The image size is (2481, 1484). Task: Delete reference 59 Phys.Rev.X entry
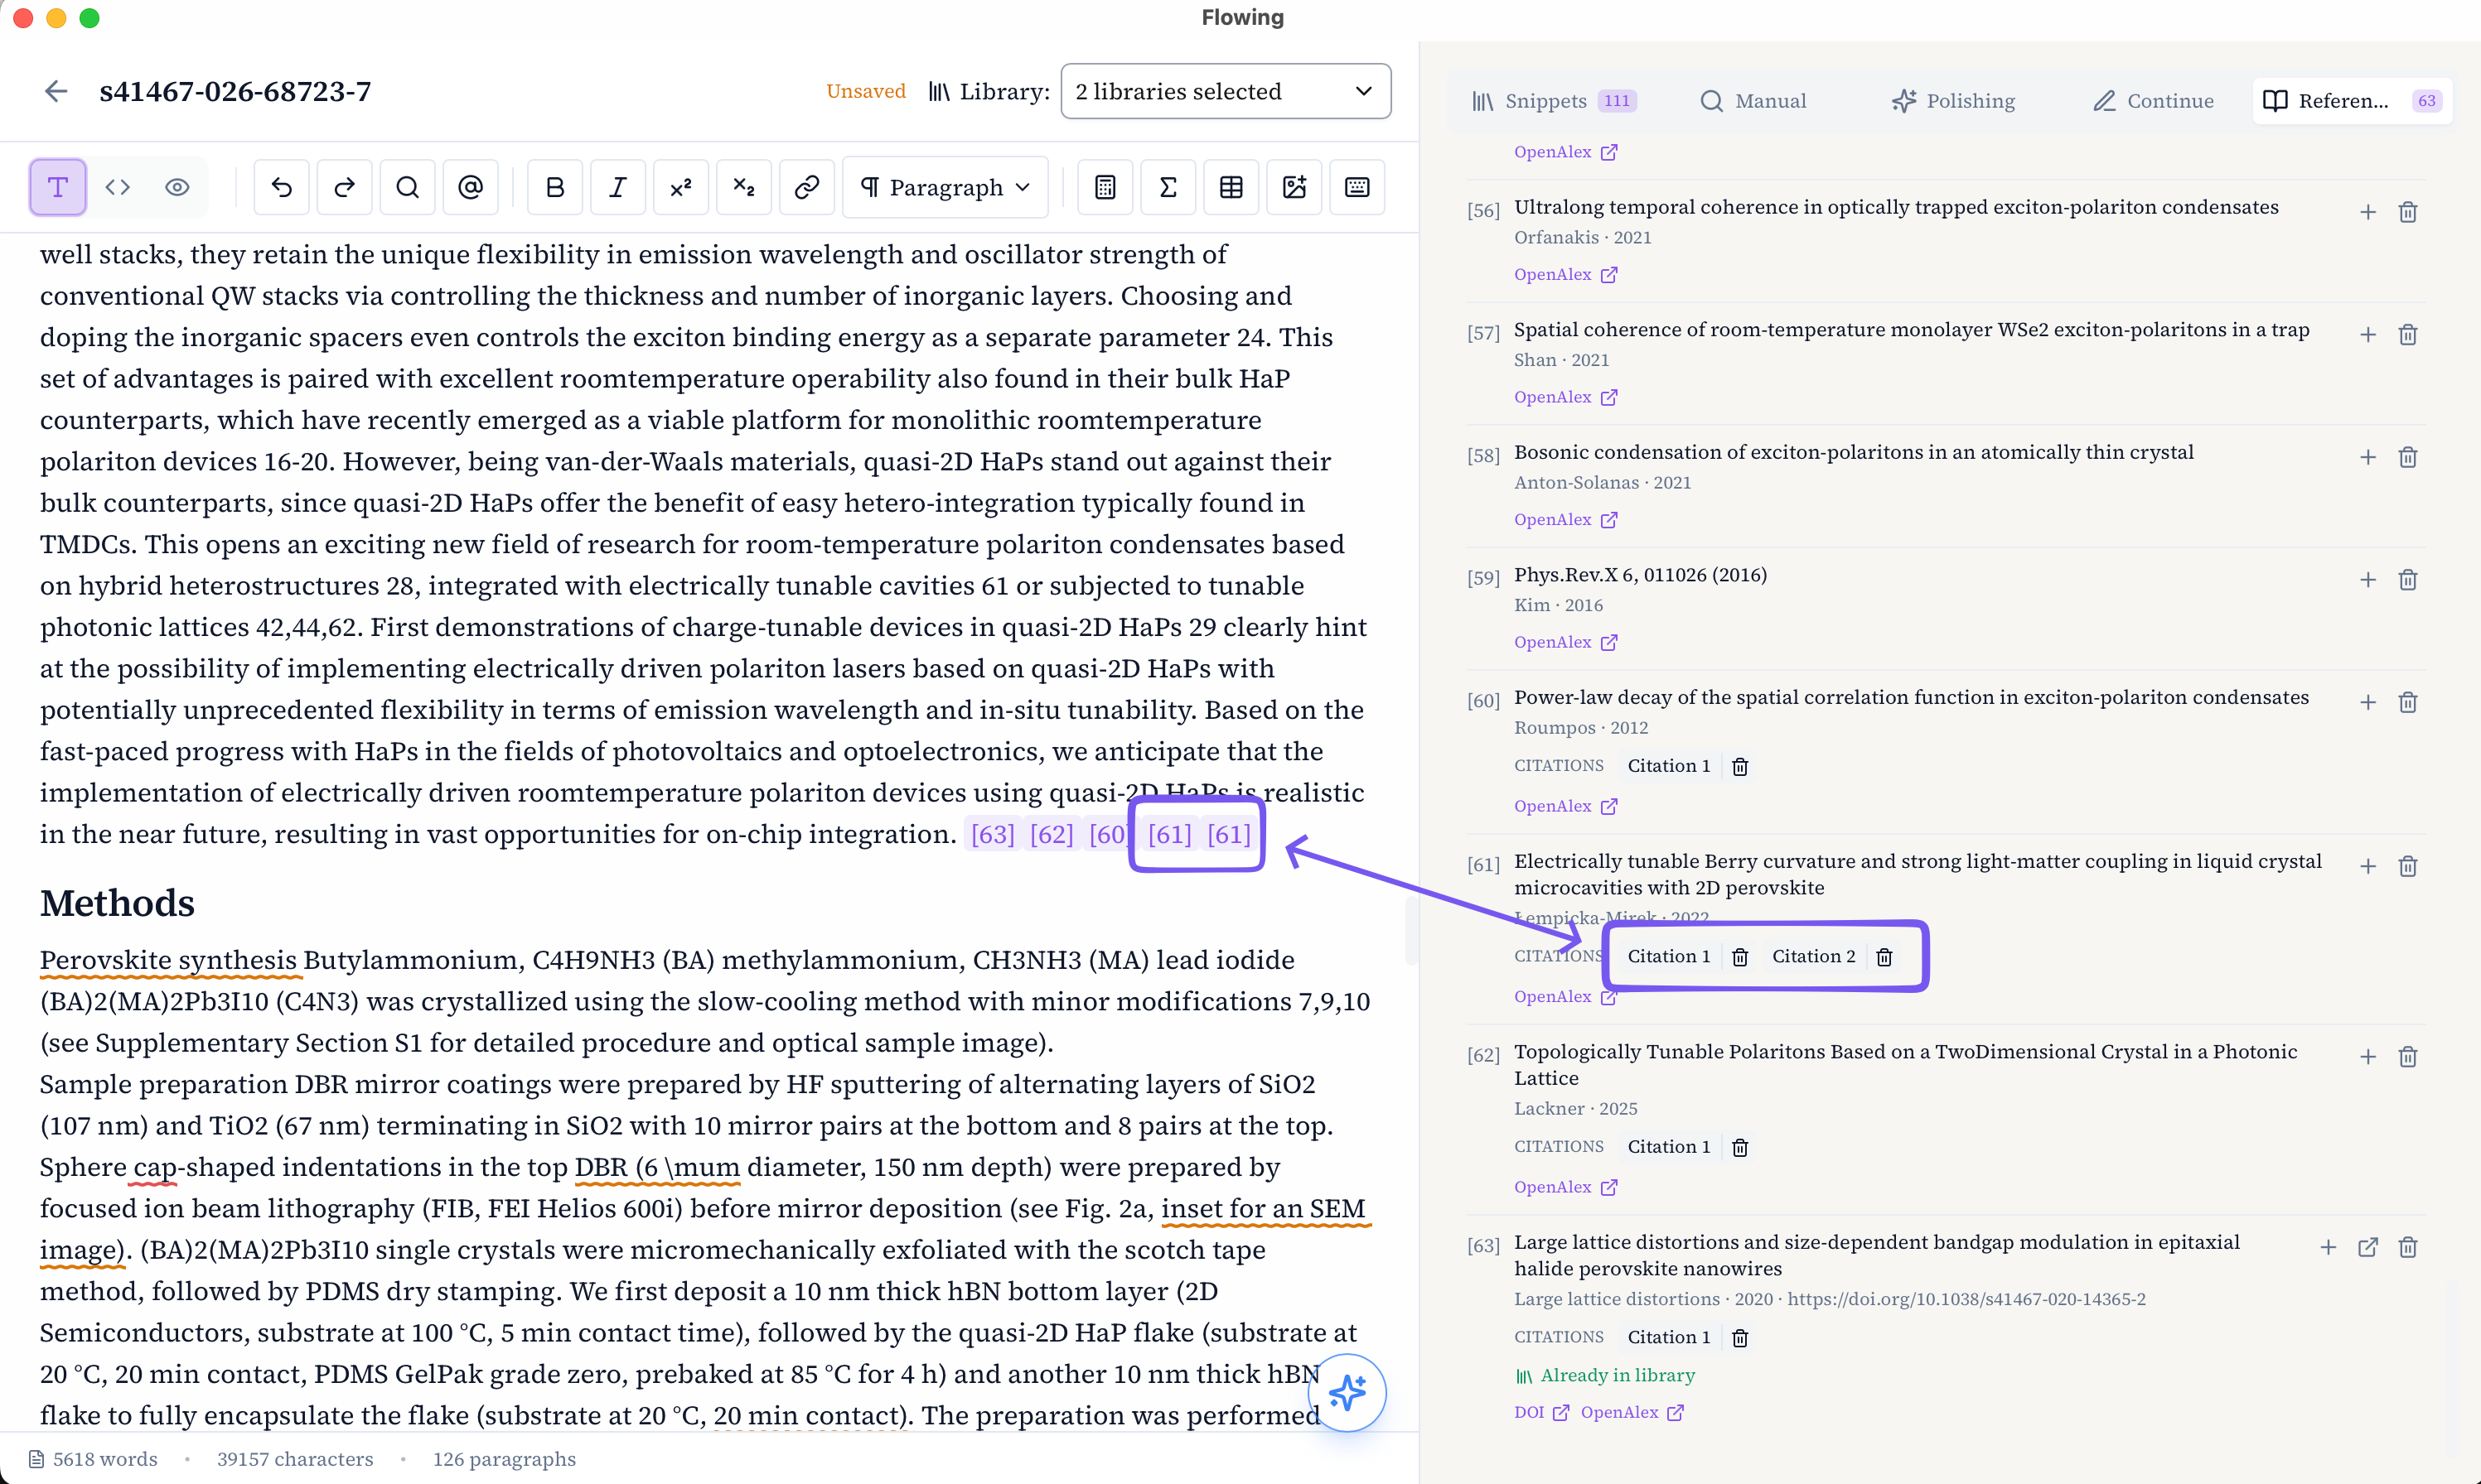2408,580
